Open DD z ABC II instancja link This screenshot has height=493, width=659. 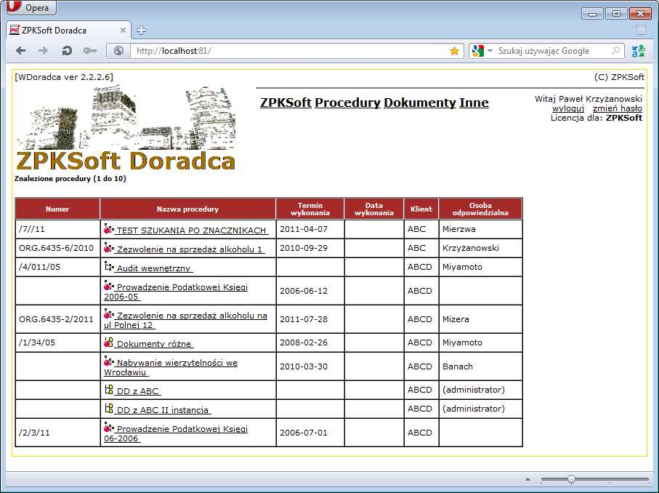(x=163, y=410)
